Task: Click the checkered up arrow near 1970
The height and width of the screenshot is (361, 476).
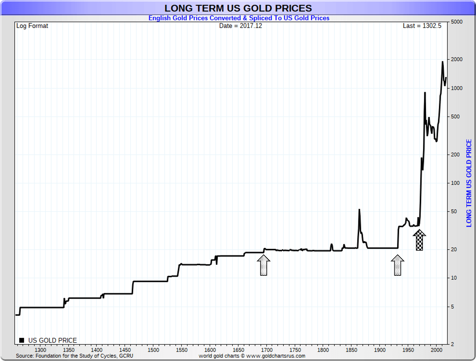Action: click(419, 240)
